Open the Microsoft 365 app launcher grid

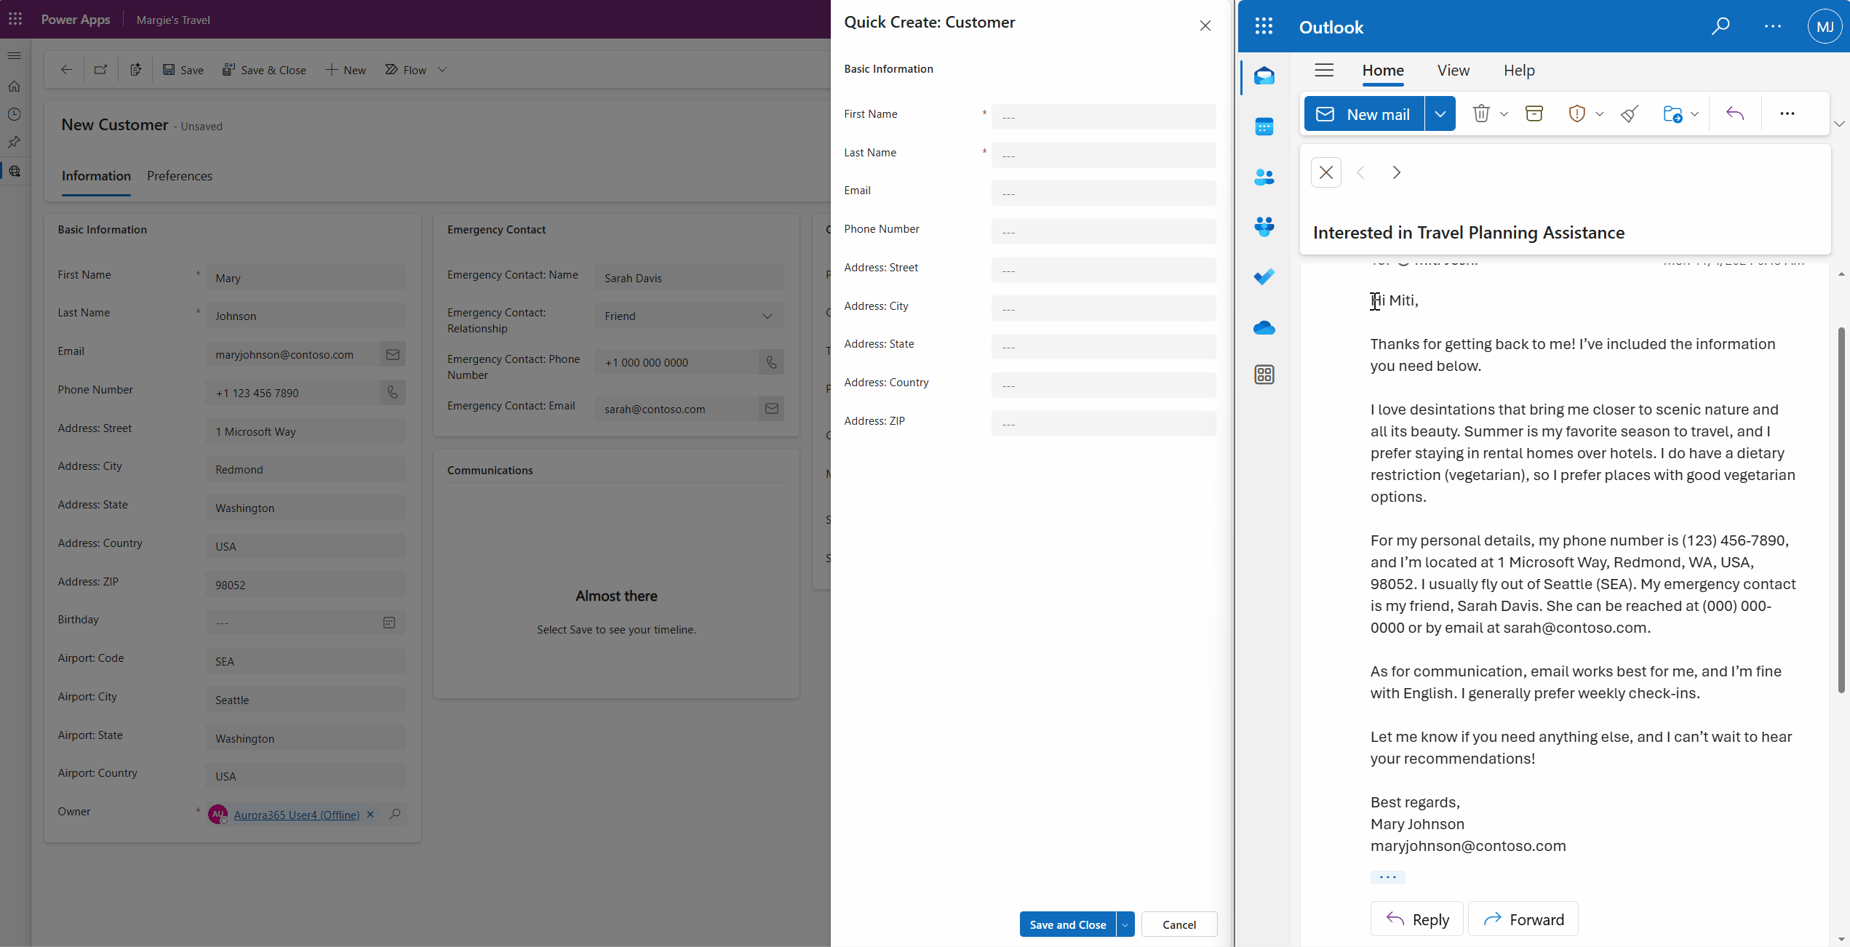(1264, 26)
